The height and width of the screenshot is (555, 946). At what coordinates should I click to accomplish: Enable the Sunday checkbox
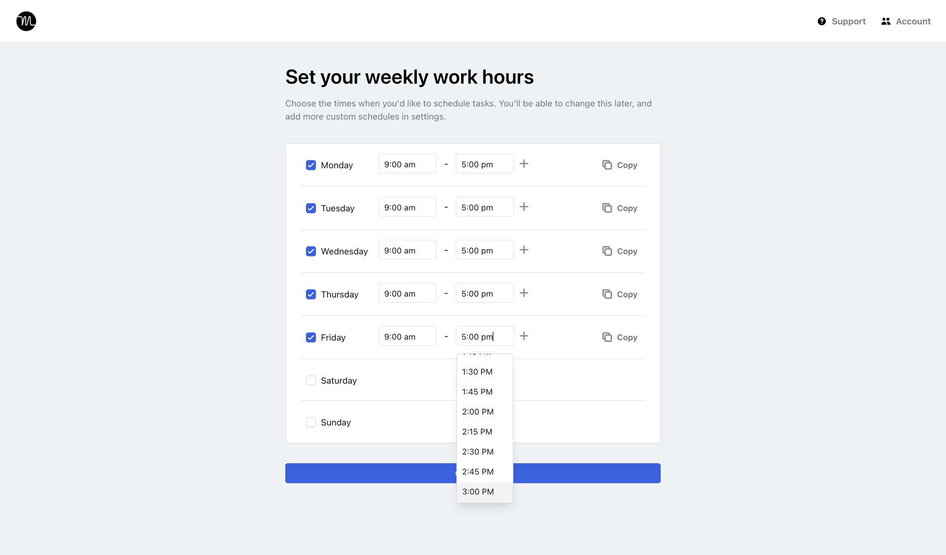(x=311, y=422)
